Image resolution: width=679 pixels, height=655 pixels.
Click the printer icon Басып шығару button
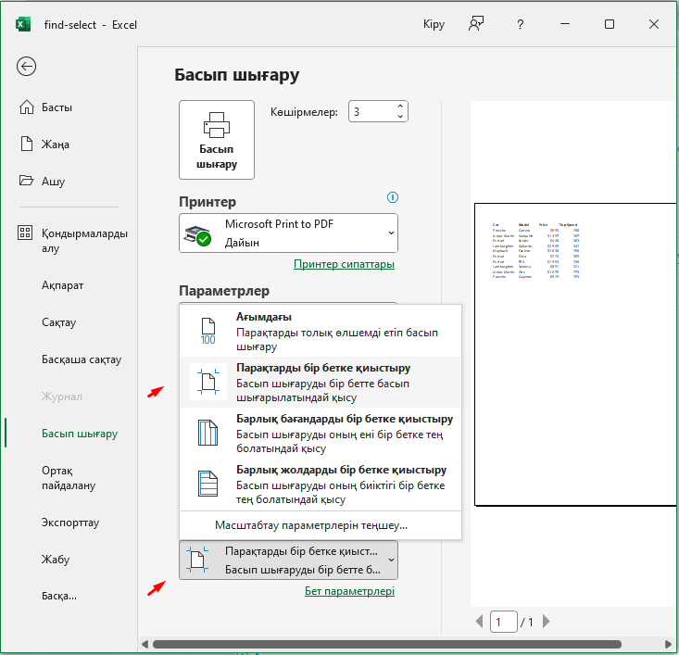[x=217, y=140]
